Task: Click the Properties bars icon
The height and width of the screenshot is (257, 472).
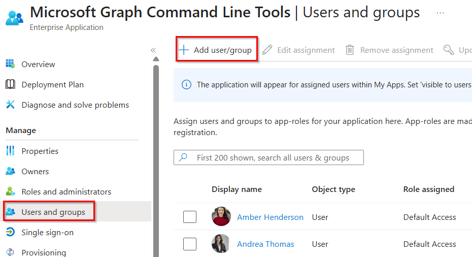Action: [x=10, y=151]
